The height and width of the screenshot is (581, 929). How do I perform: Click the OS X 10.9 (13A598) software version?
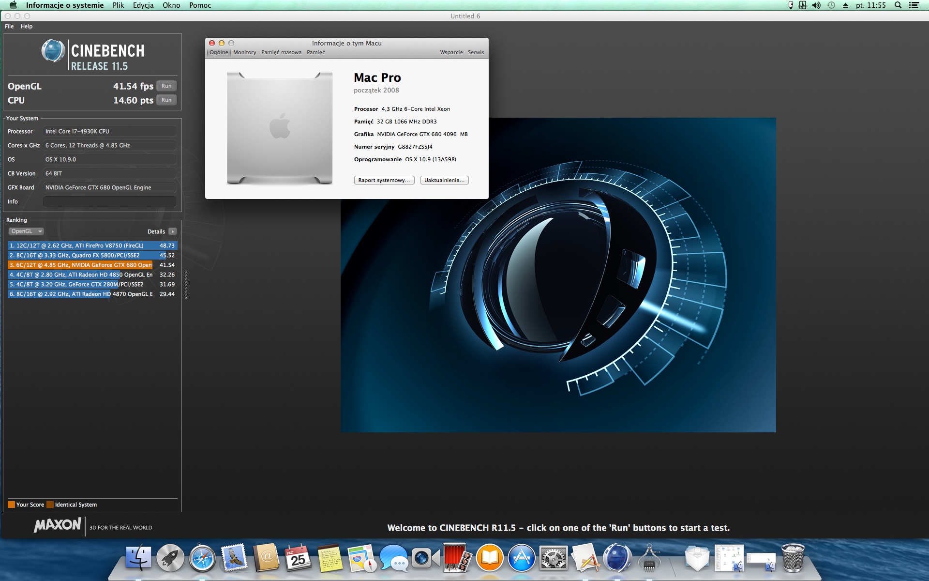(x=431, y=159)
